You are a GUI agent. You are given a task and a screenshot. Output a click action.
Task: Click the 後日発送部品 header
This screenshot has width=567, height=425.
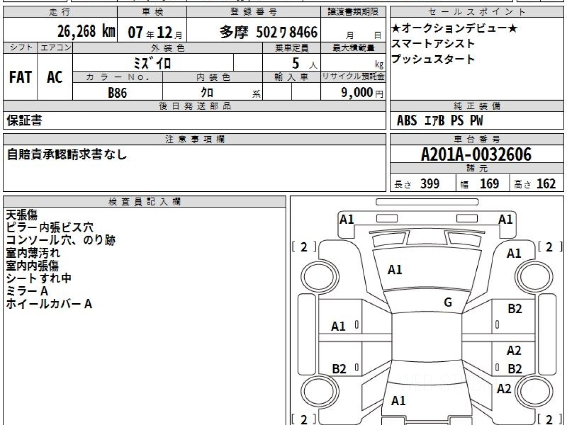(195, 106)
